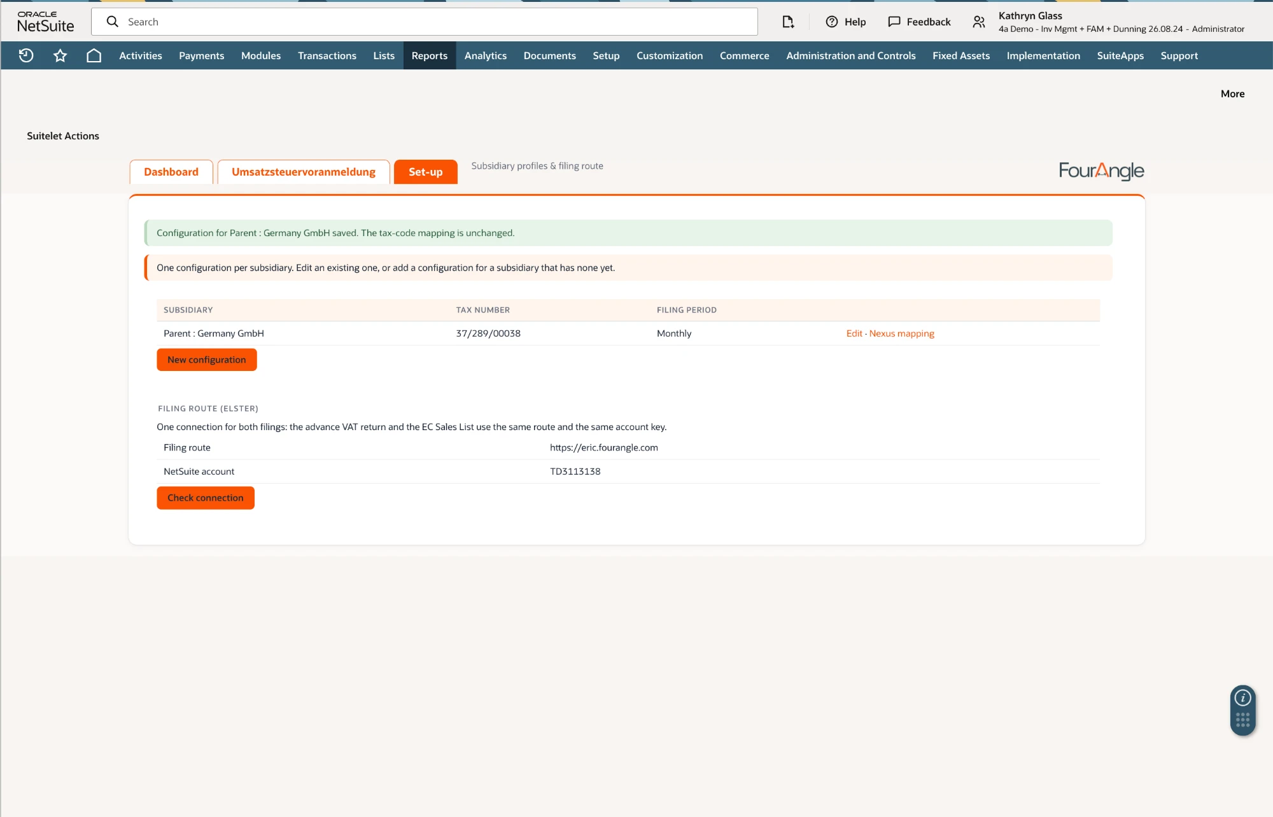This screenshot has height=817, width=1273.
Task: Click the dotted grid handle on floating widget
Action: click(x=1242, y=720)
